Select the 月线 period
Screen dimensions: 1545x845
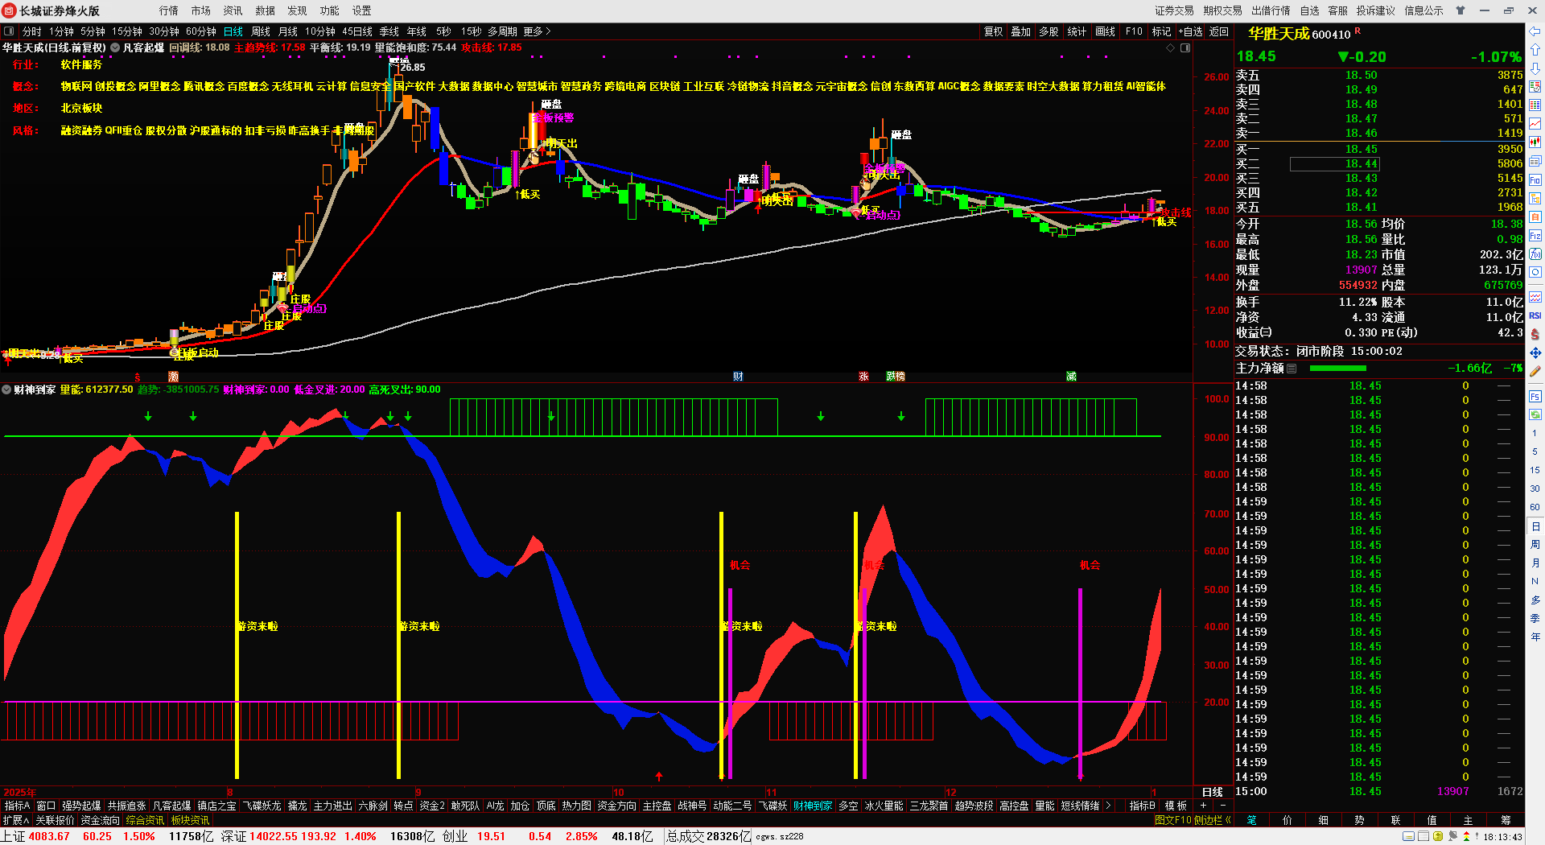click(288, 31)
